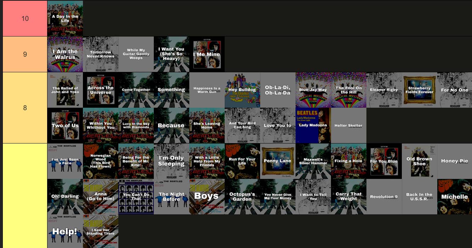
Task: Click the 'Revolution 9' tile
Action: (x=384, y=197)
